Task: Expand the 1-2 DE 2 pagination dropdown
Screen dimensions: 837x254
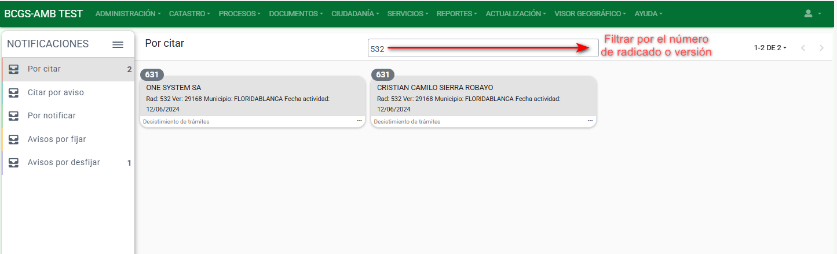Action: click(x=770, y=48)
